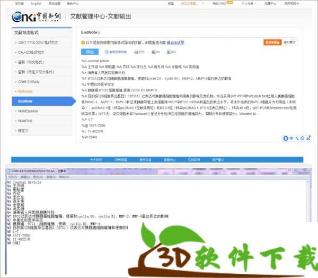This screenshot has width=318, height=278.
Task: Click the "%0 Journal Article" line in Notepad
Action: (x=24, y=182)
